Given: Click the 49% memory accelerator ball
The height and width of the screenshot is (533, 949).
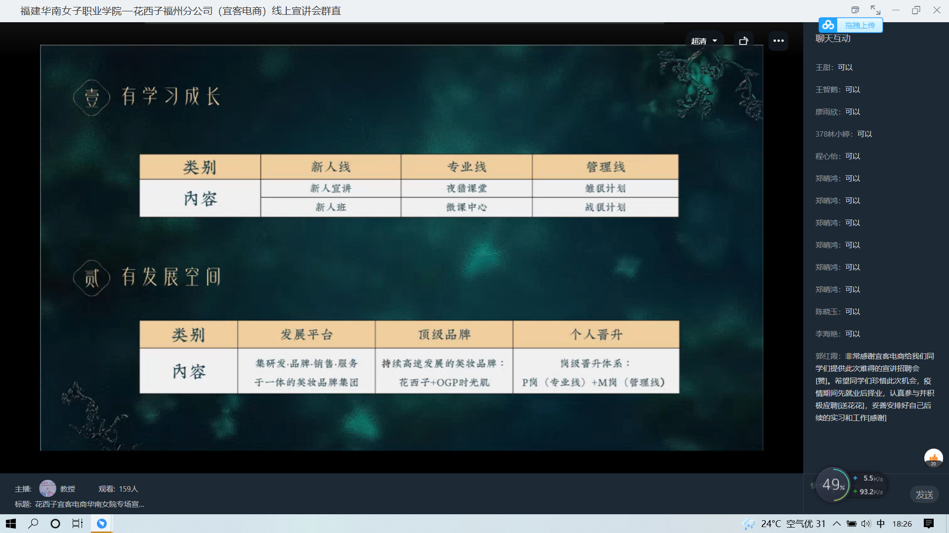Looking at the screenshot, I should (x=833, y=485).
